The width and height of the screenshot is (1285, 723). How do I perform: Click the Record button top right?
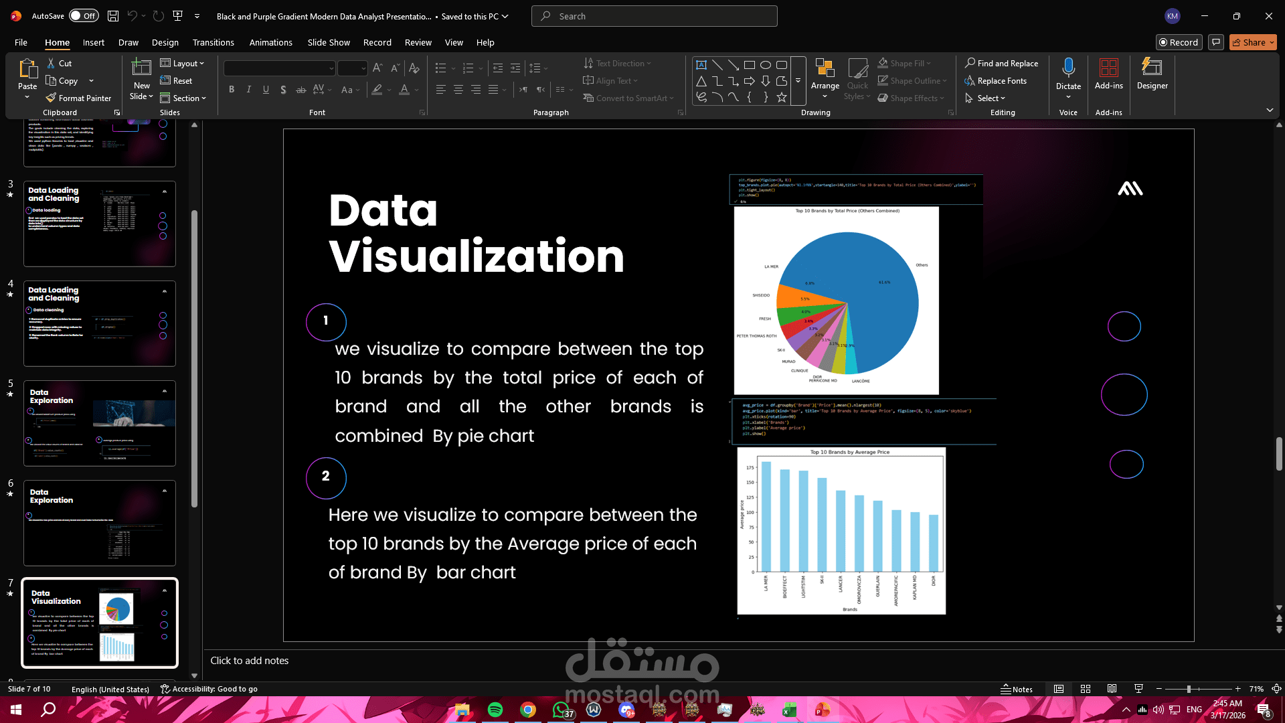pyautogui.click(x=1179, y=42)
